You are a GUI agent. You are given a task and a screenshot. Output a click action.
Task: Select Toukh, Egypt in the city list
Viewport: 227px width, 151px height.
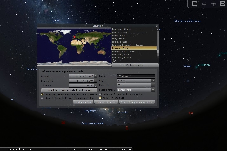pos(134,35)
